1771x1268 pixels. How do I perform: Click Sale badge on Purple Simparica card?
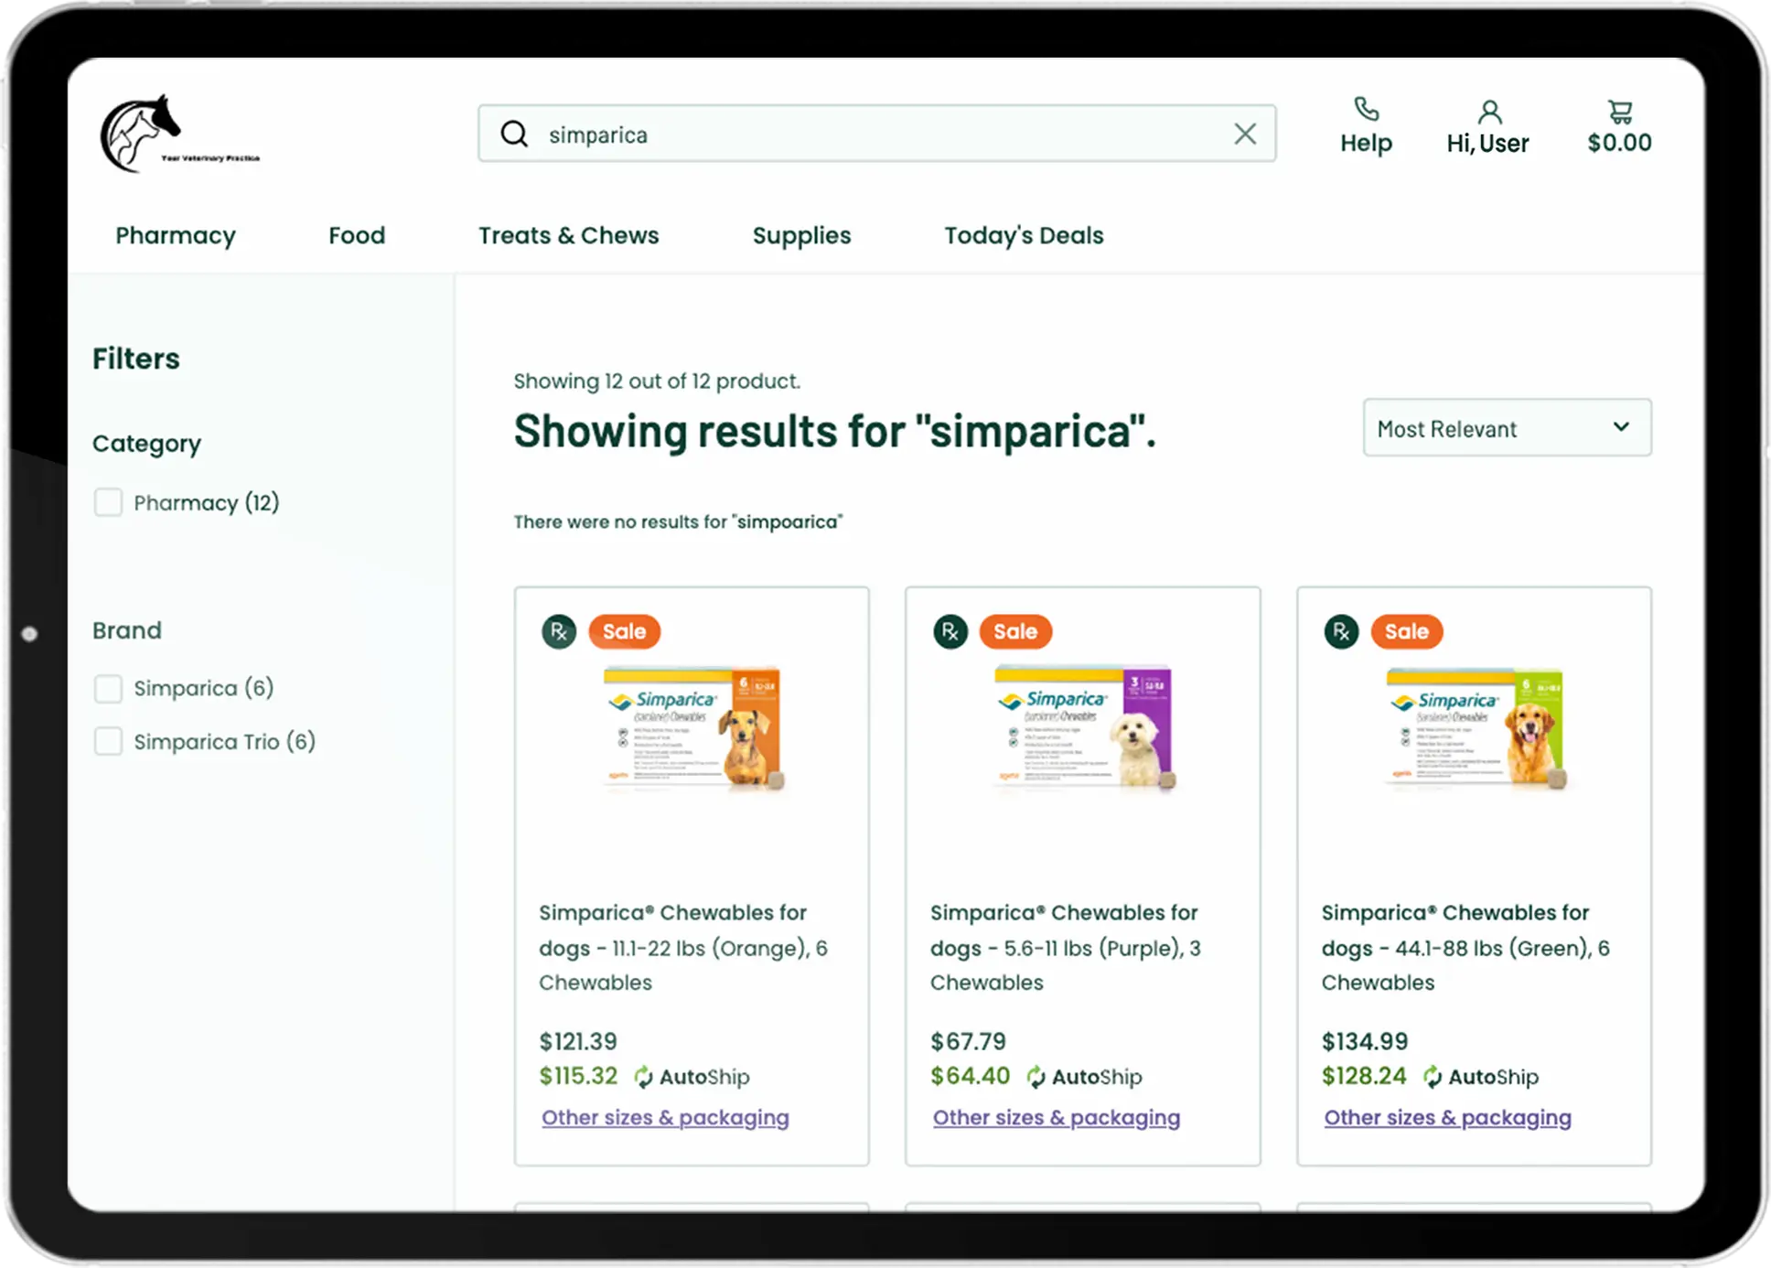[x=1015, y=631]
